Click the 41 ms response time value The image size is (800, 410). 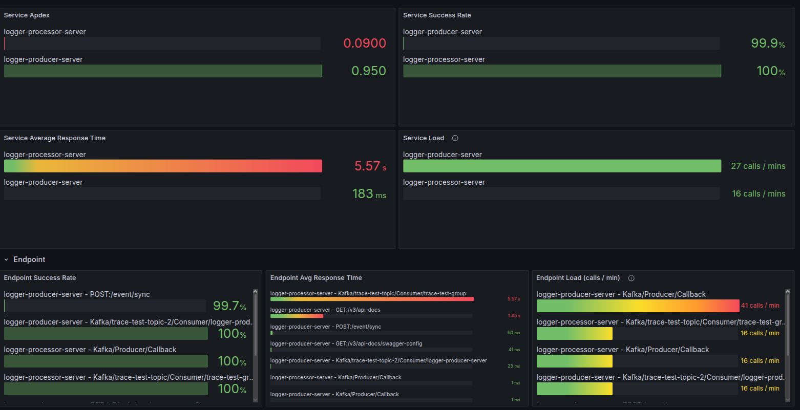[x=514, y=350]
